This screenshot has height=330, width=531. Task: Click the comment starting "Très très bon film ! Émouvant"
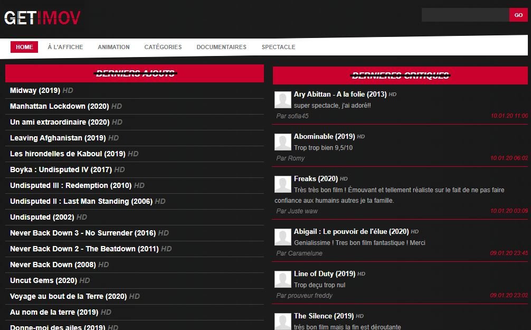click(390, 195)
